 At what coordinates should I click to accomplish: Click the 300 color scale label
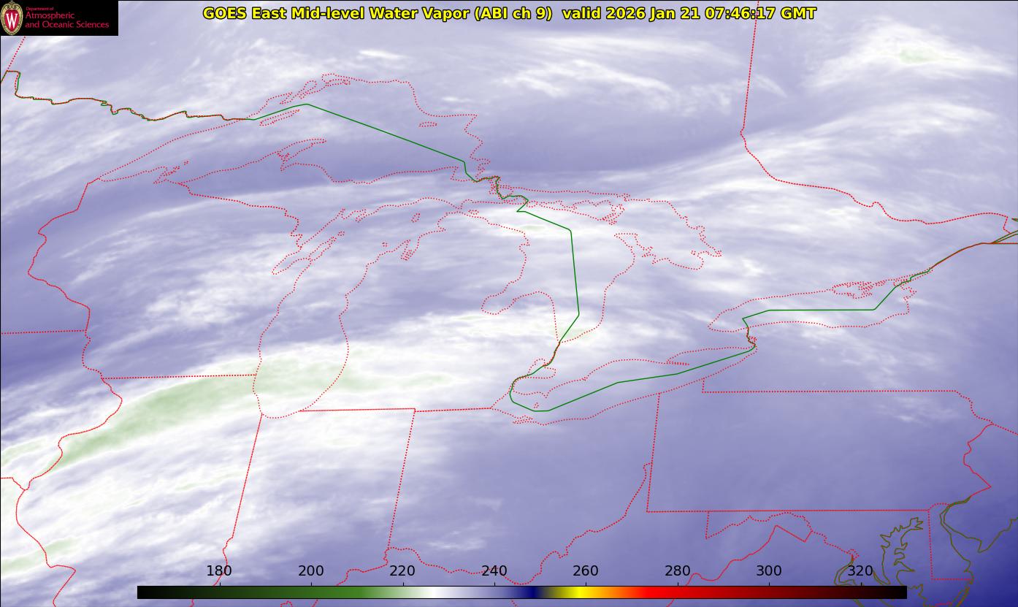tap(769, 570)
